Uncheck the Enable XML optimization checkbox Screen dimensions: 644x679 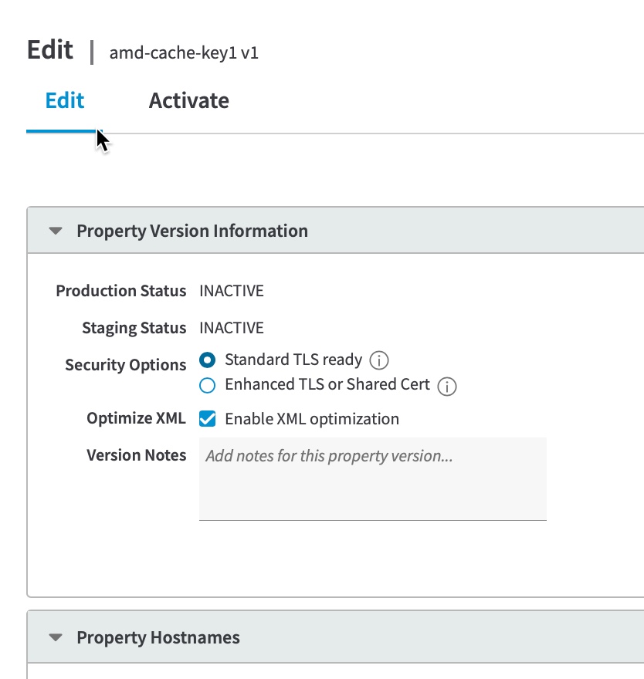207,419
